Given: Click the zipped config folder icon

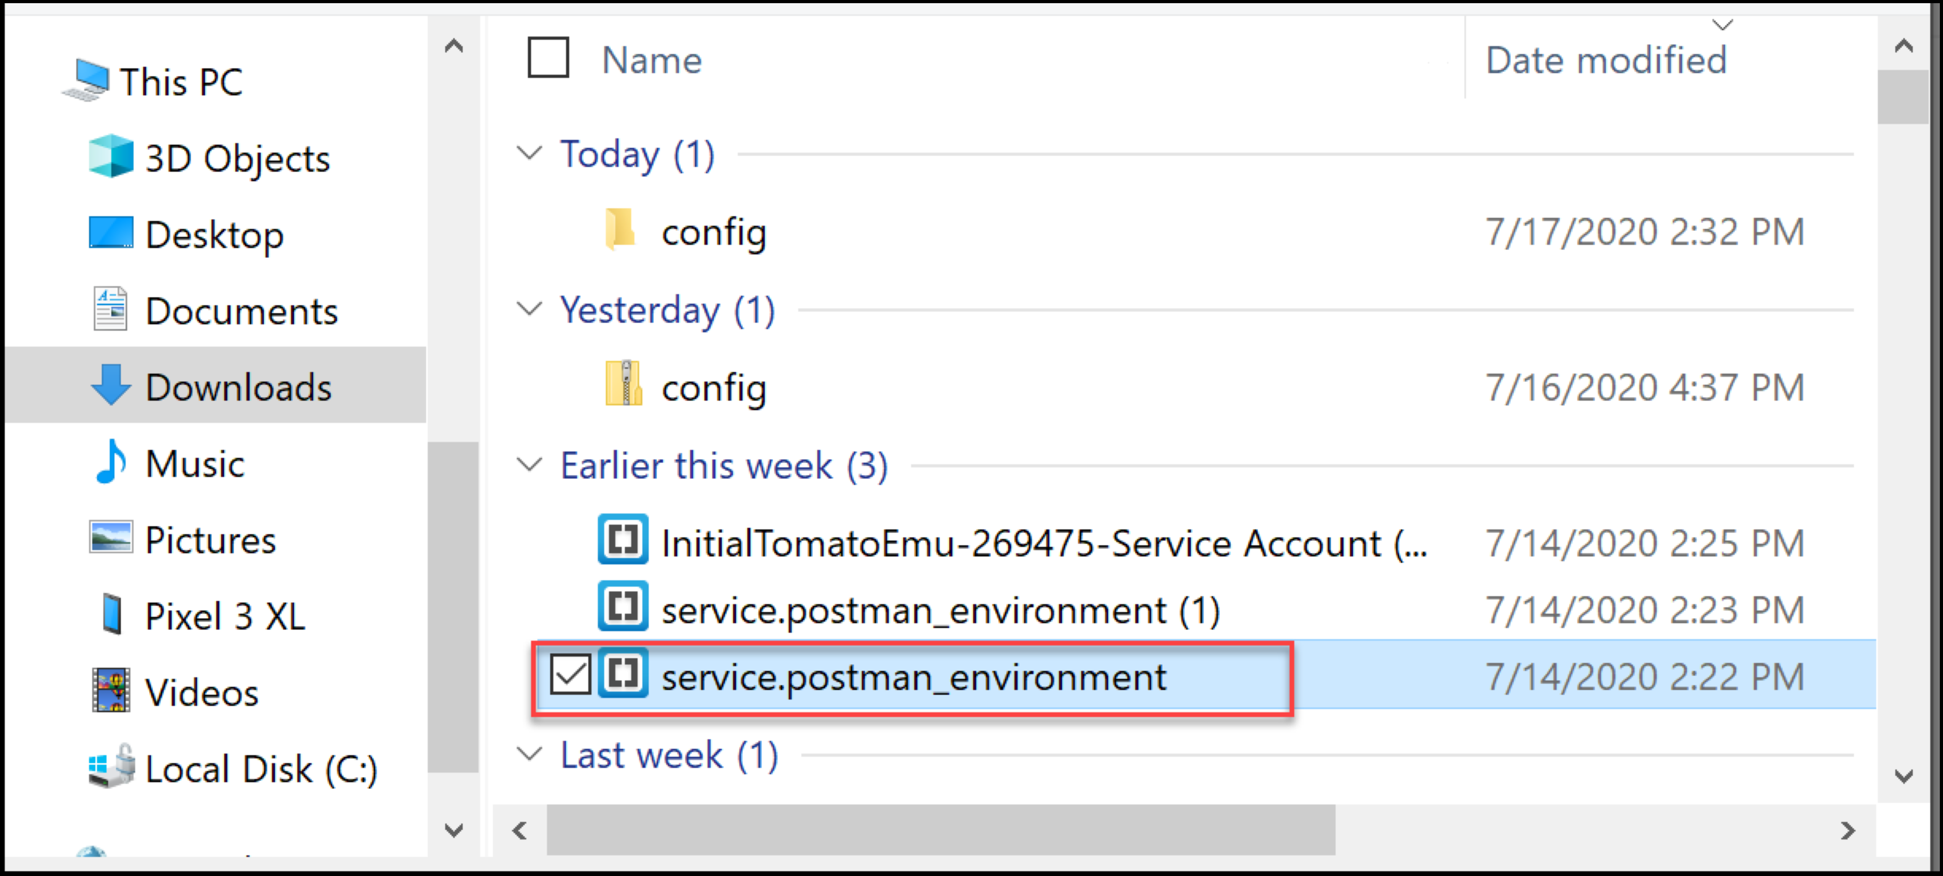Looking at the screenshot, I should pos(623,384).
